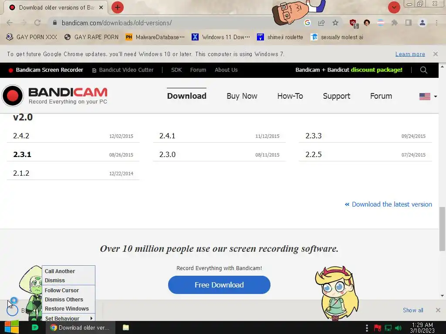Open Show all downloads link
Screen dimensions: 446x334
pos(413,310)
